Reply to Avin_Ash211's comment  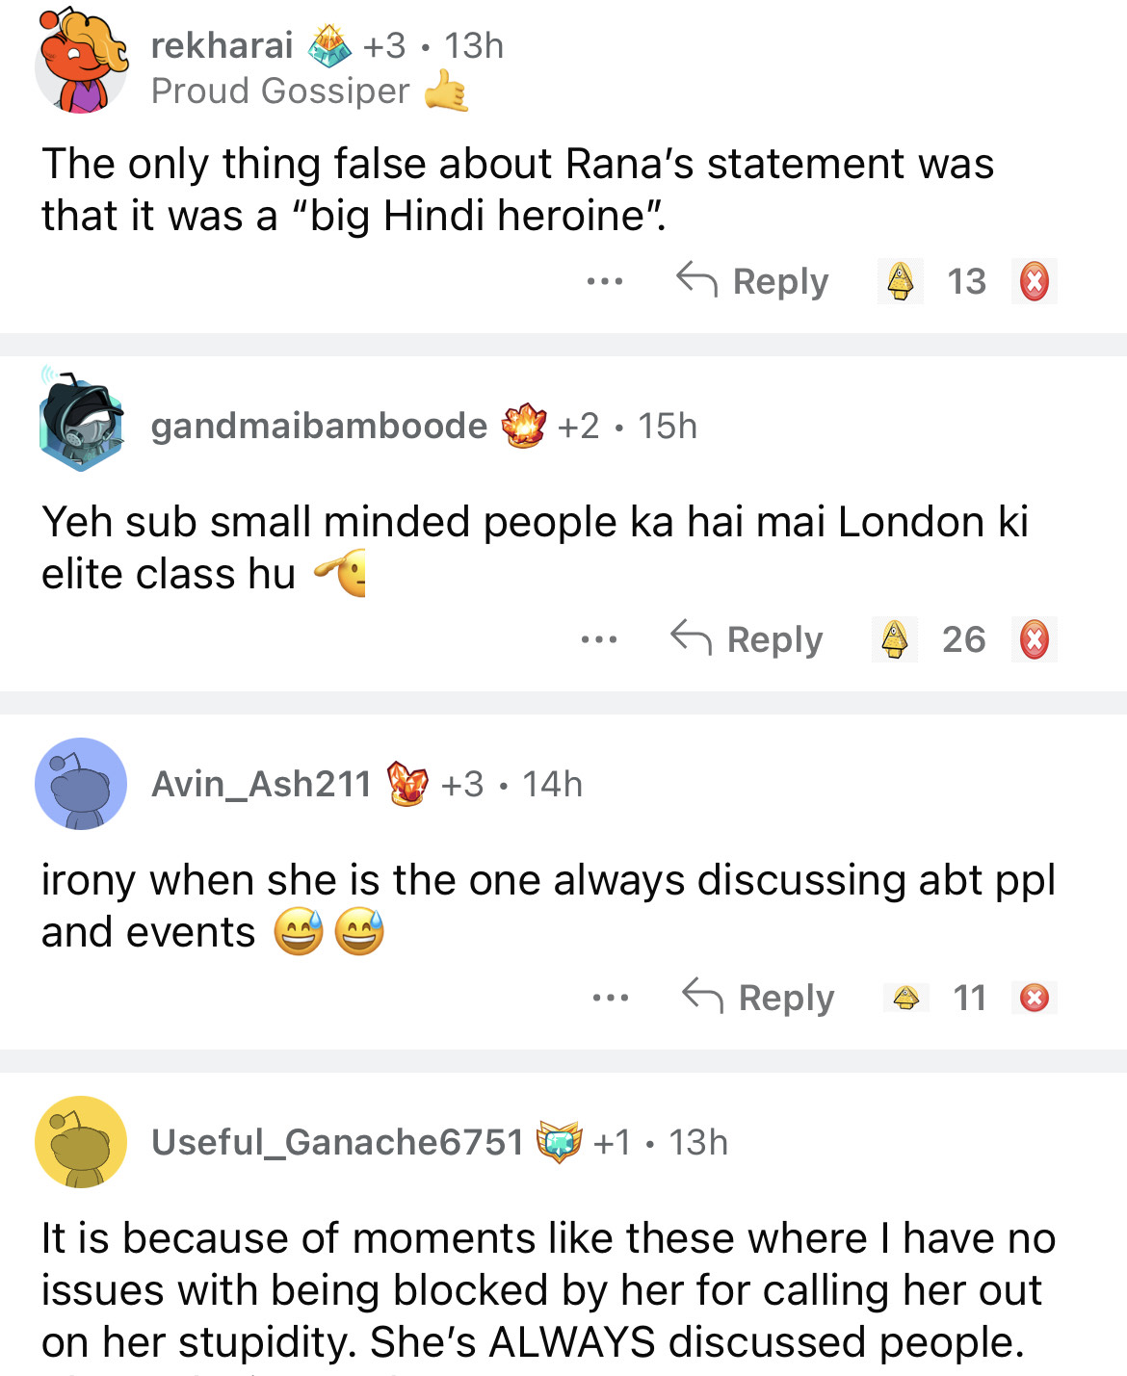(x=758, y=998)
